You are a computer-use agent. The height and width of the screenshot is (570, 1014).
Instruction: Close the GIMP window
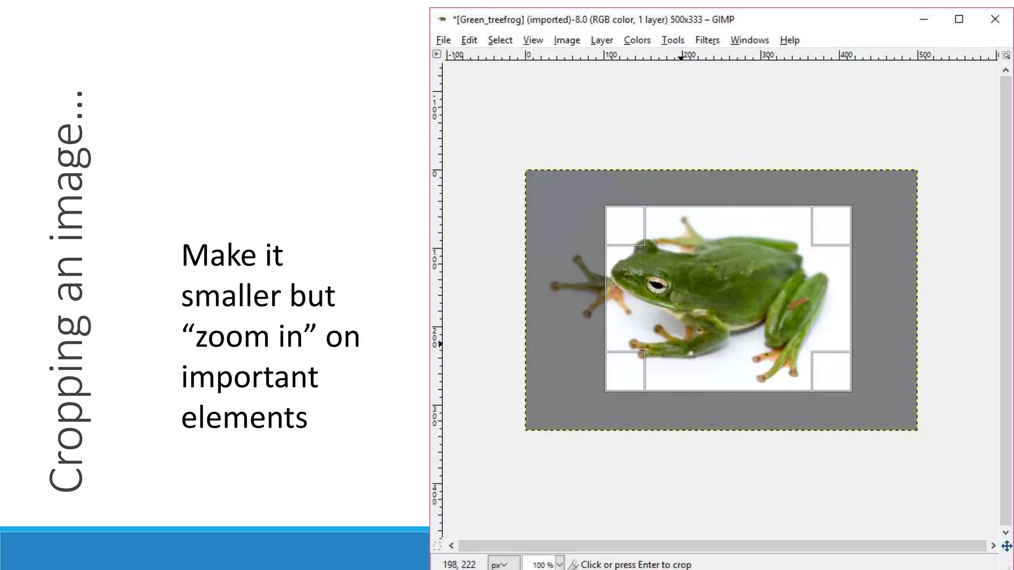pos(995,19)
